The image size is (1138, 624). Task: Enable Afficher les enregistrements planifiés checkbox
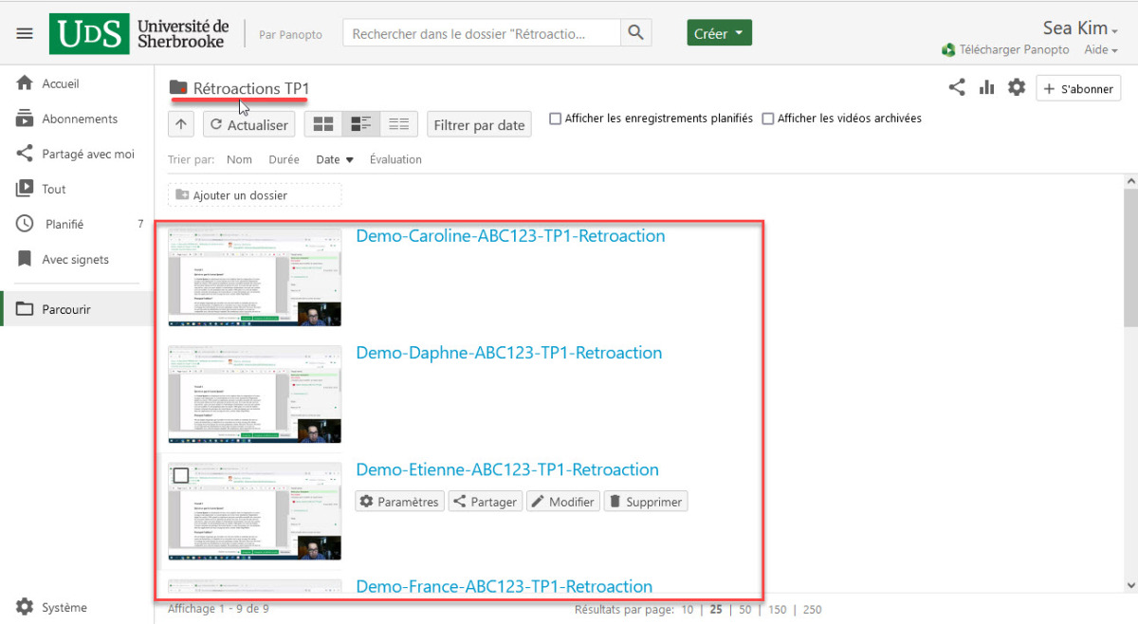[x=556, y=119]
